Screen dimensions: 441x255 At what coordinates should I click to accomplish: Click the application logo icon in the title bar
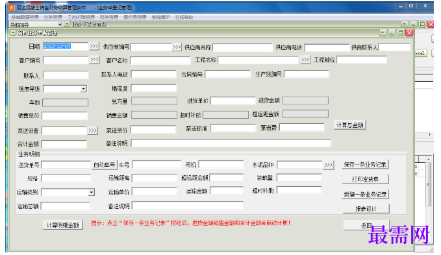point(12,8)
